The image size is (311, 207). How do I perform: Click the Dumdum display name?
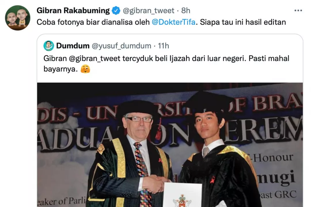73,46
